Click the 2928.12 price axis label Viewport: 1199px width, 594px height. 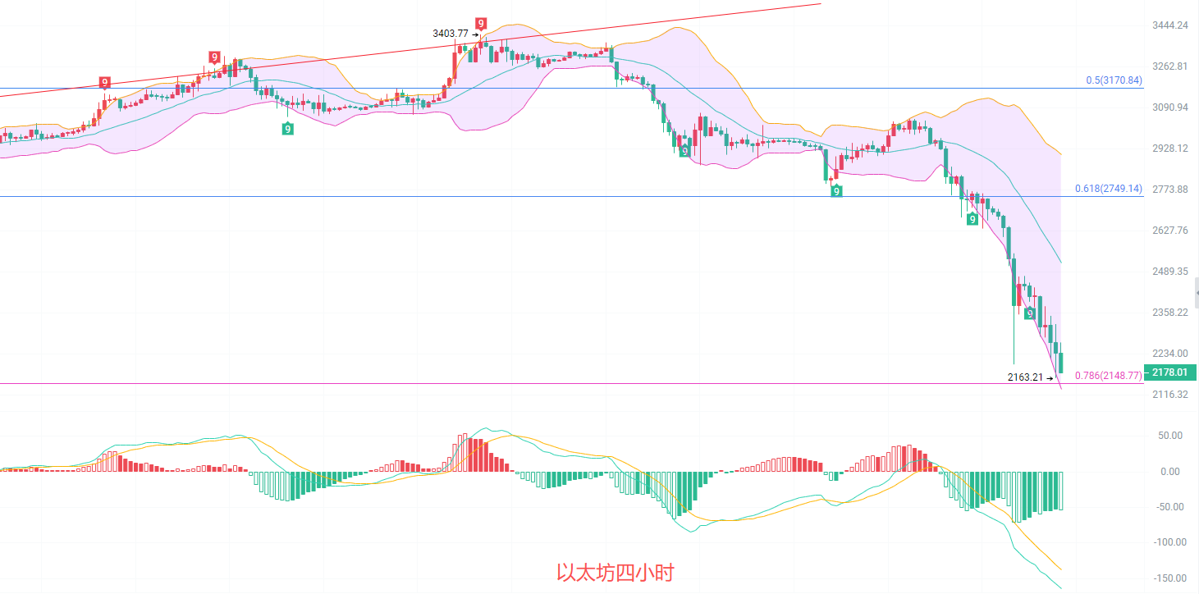1170,148
